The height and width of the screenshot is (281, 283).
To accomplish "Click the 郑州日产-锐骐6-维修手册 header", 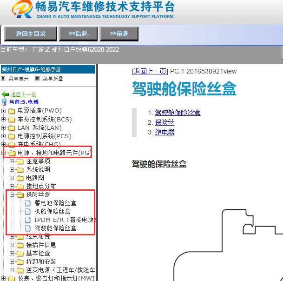I will 48,69.
